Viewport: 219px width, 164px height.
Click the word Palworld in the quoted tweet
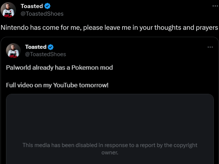pos(18,67)
